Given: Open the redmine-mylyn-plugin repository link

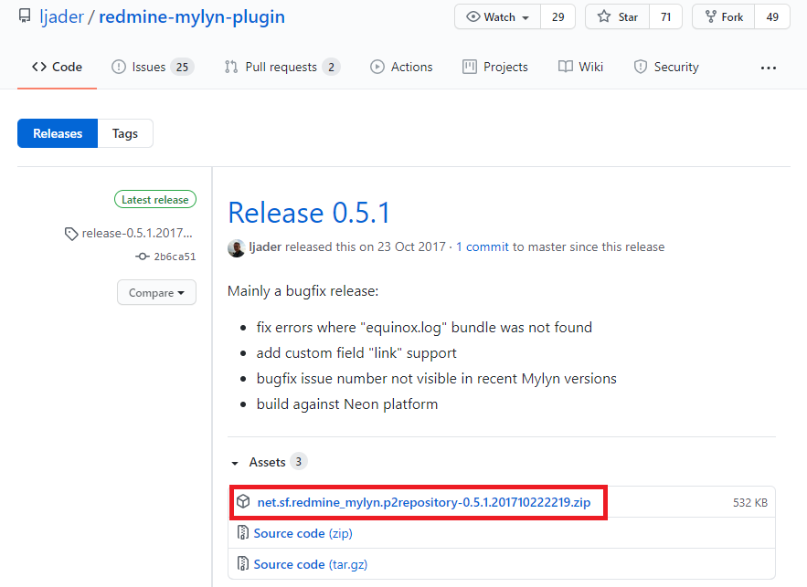Looking at the screenshot, I should [x=191, y=17].
